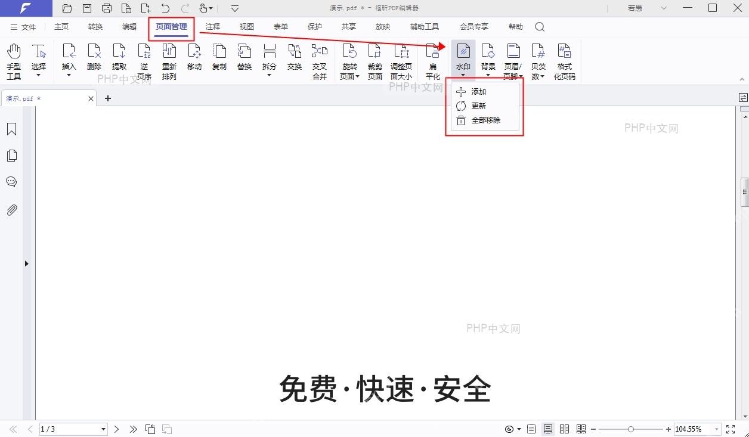Select the Hand tool (手型工具)
The height and width of the screenshot is (437, 749).
tap(14, 61)
